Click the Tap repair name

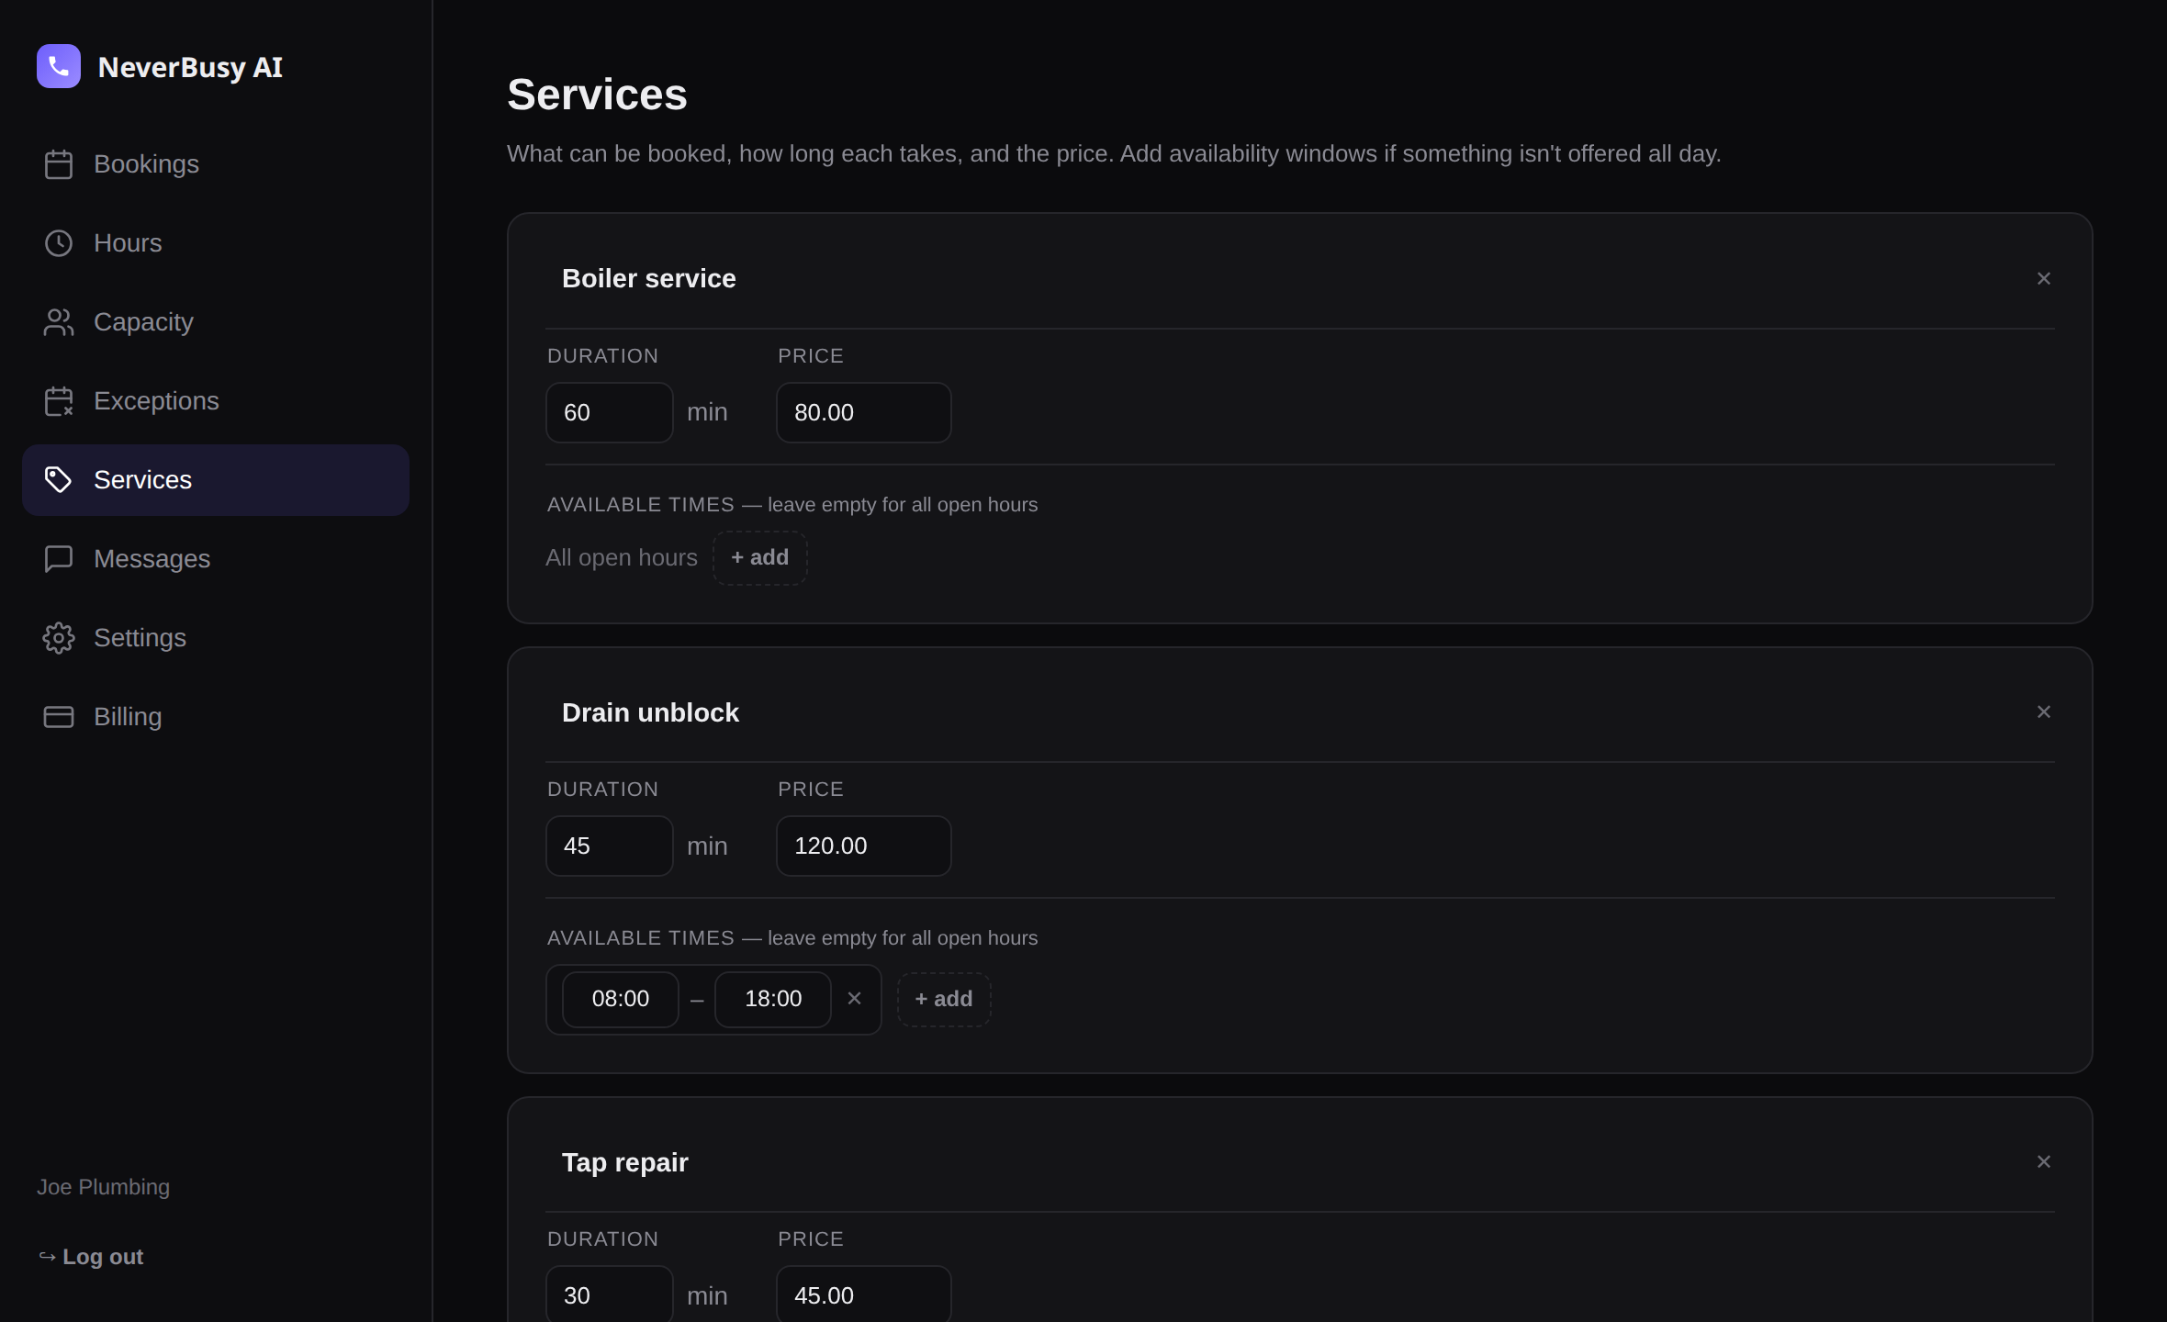click(x=624, y=1162)
